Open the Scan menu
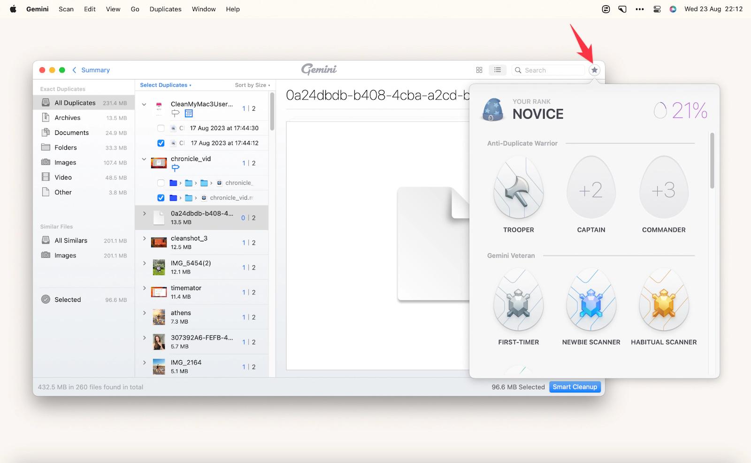The image size is (751, 463). [x=66, y=9]
